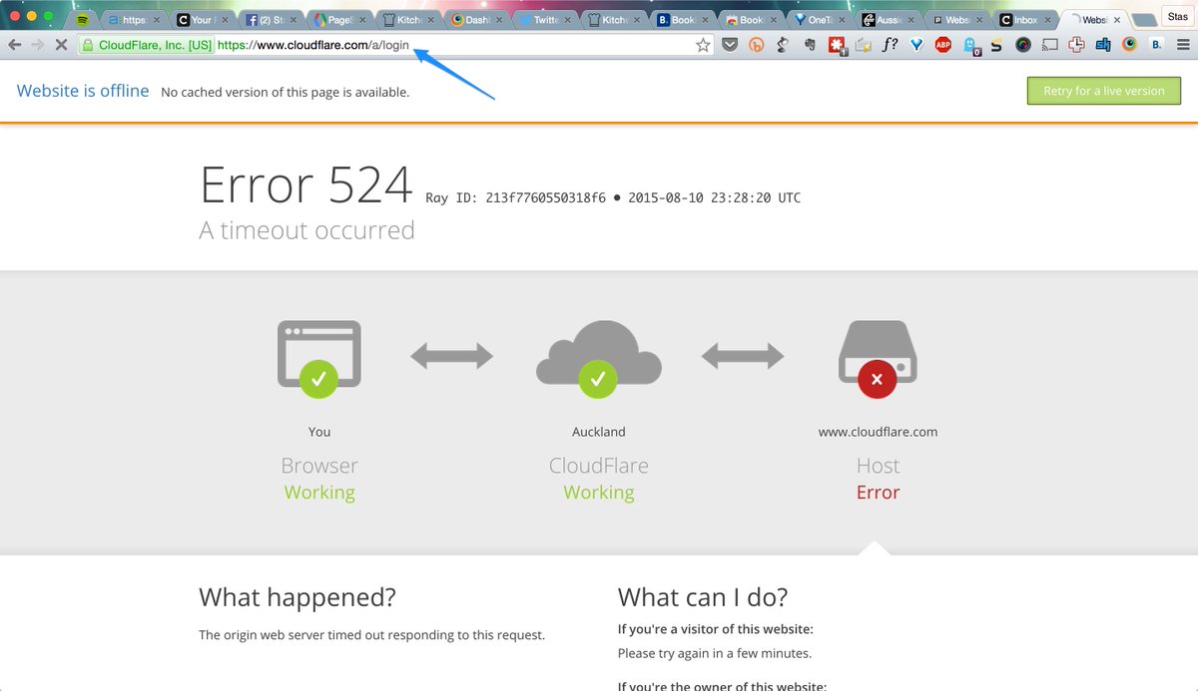This screenshot has width=1198, height=691.
Task: Click 'A timeout occurred' subtitle
Action: [x=307, y=230]
